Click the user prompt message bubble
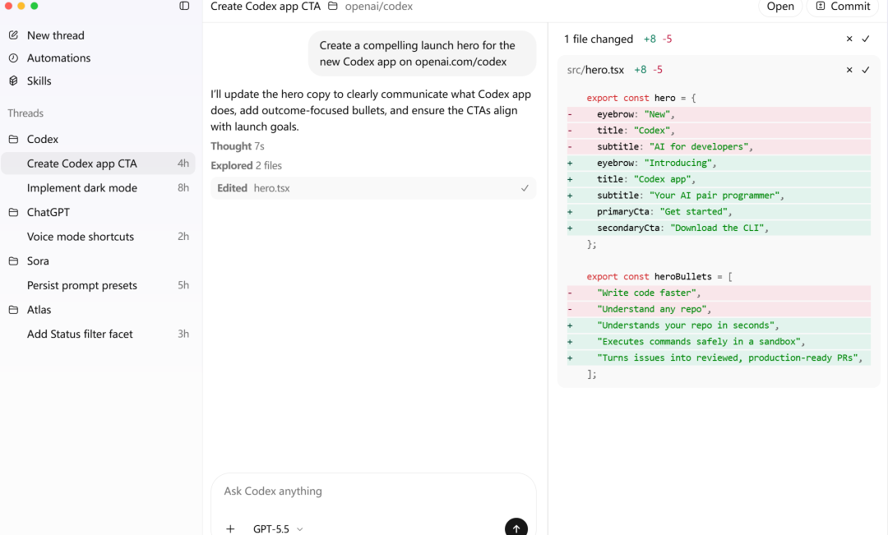 tap(422, 53)
